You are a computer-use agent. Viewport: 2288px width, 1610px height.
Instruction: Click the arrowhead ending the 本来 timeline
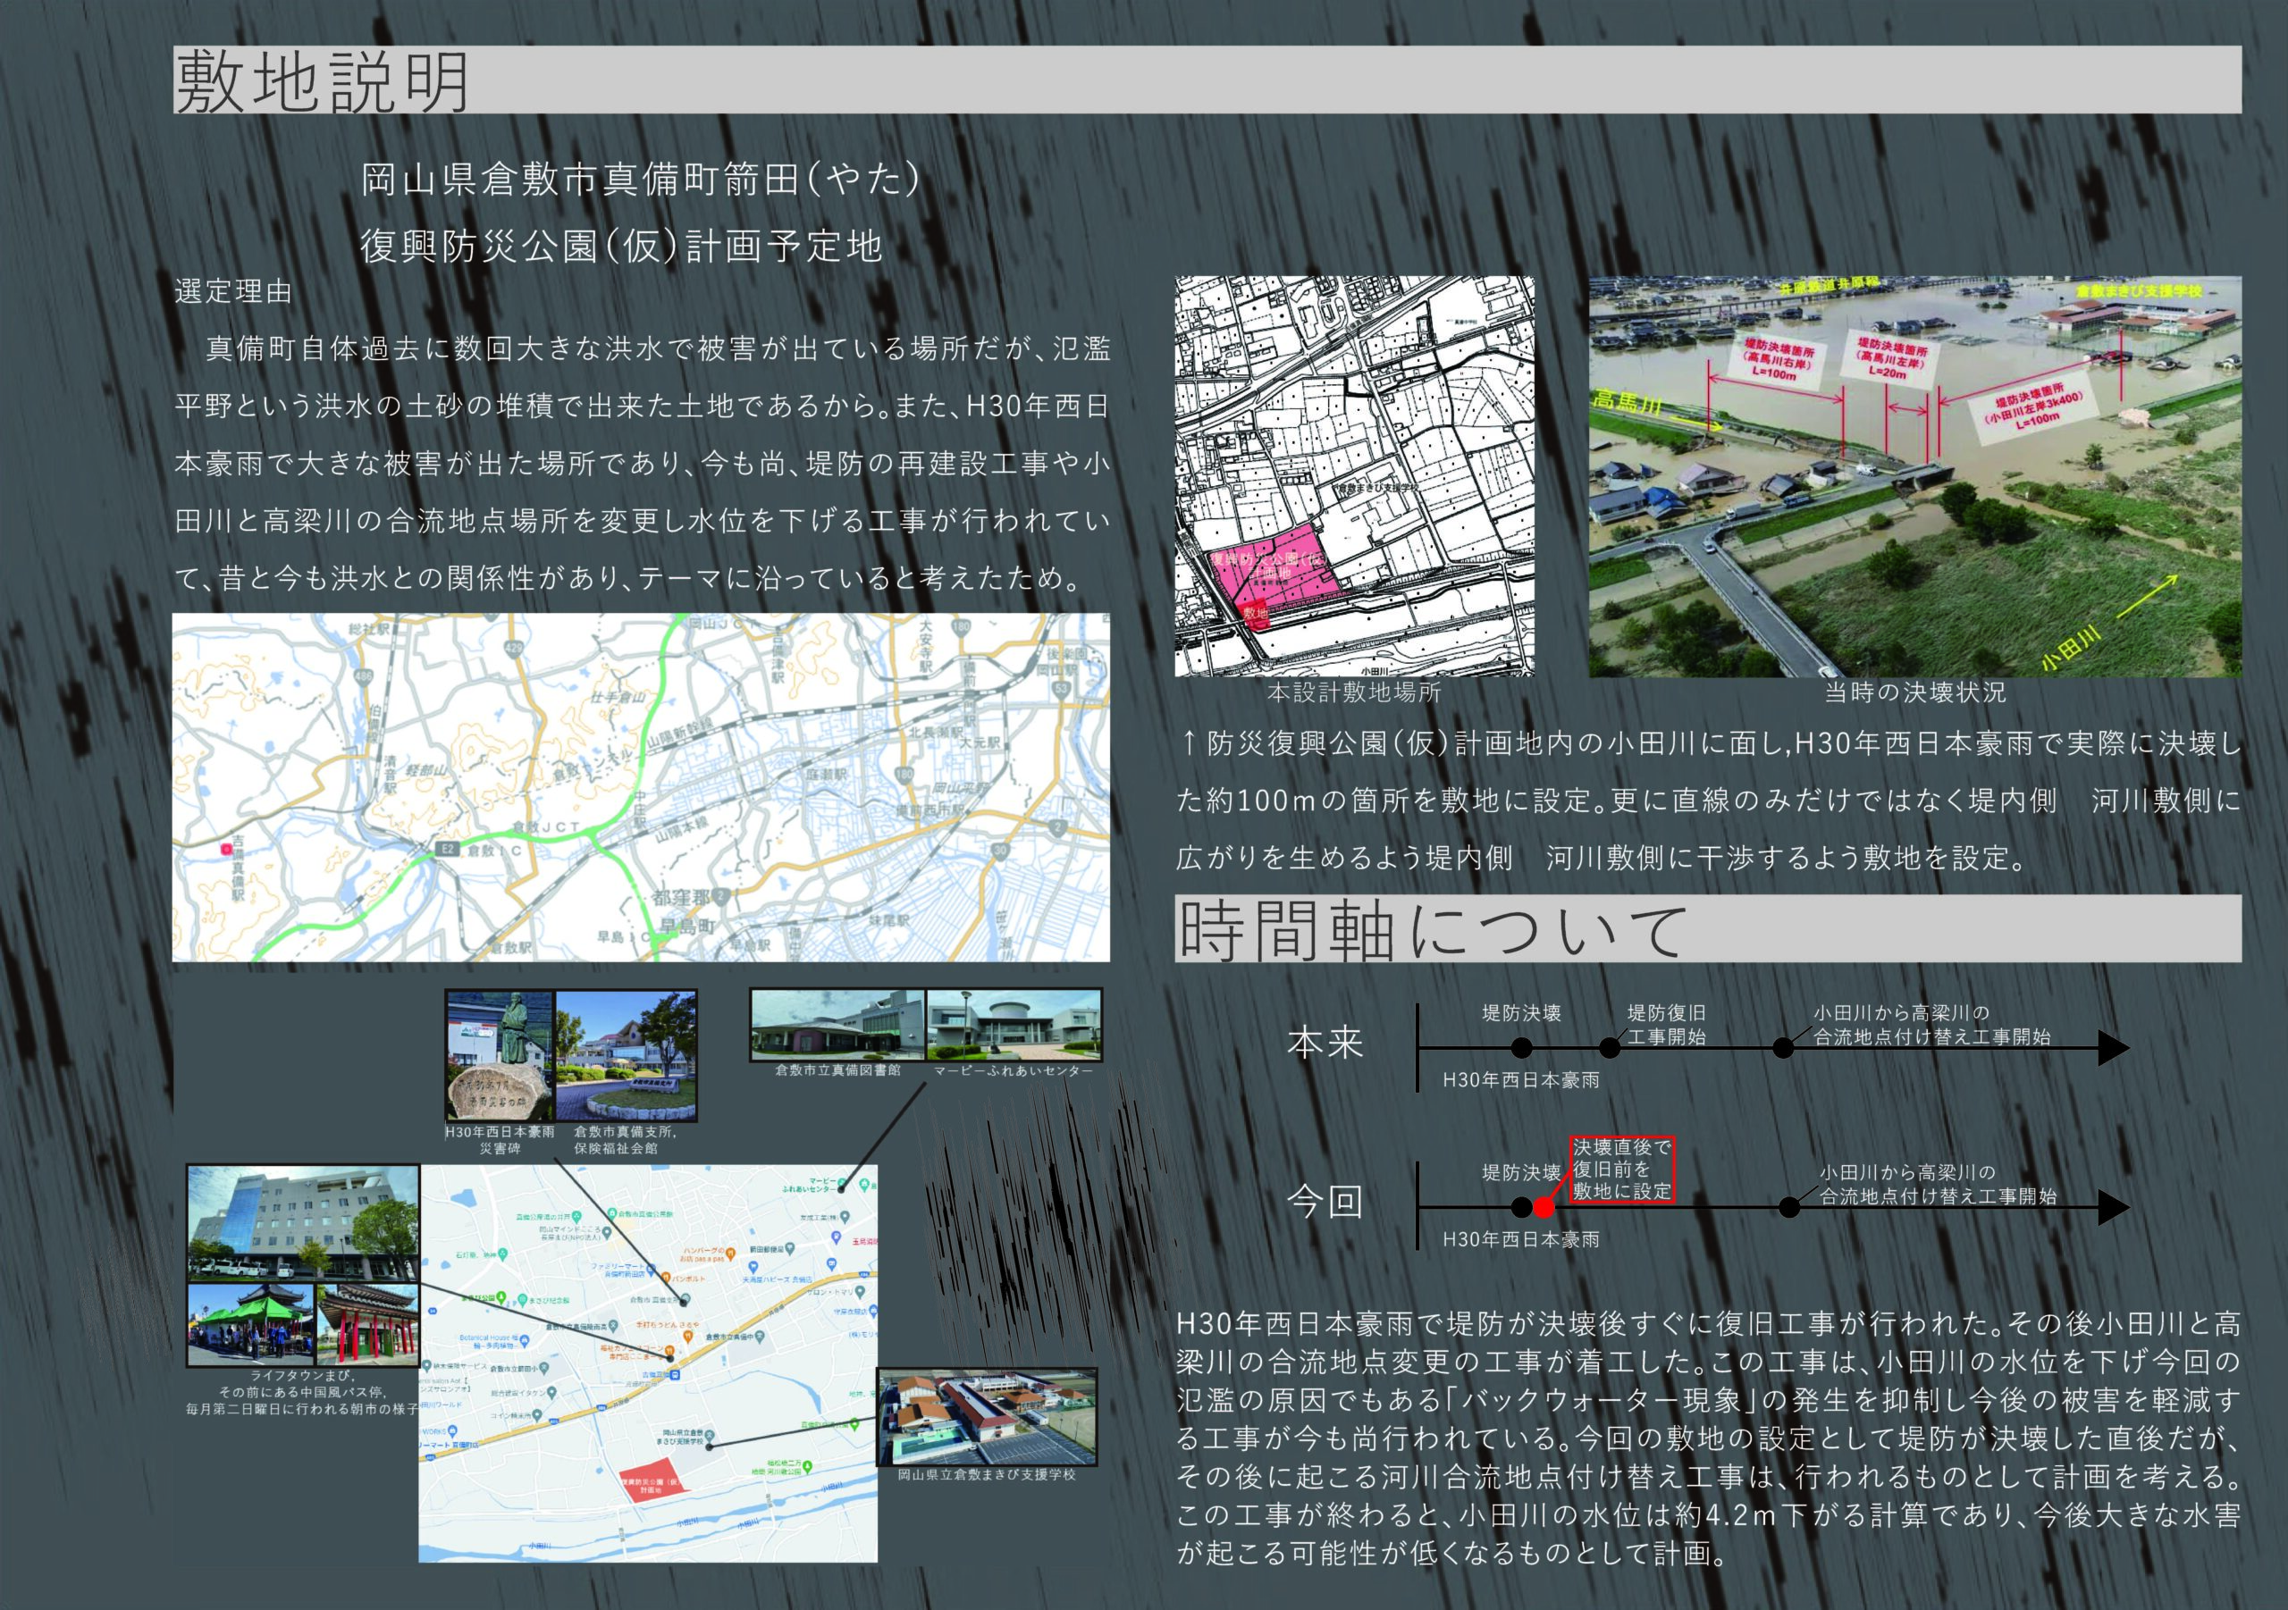[x=2113, y=1048]
